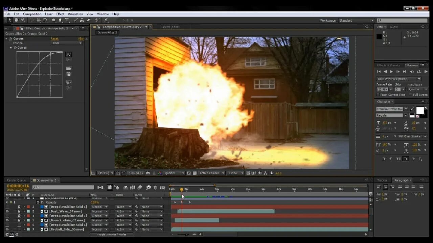Select the Eraser tool
Viewport: 433px width, 243px height.
pos(89,20)
